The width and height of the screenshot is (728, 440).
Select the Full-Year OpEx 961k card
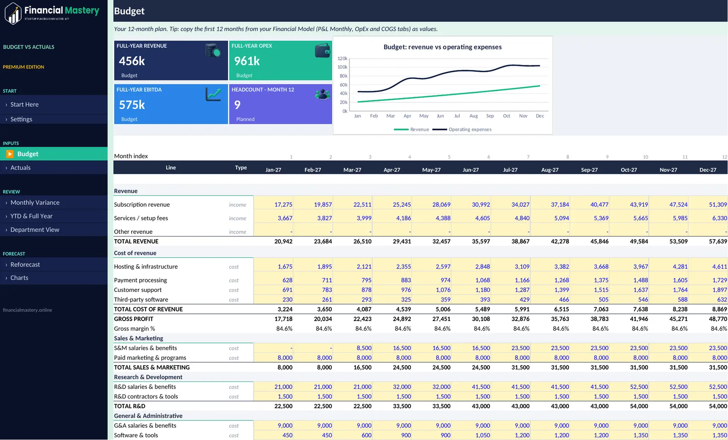281,60
